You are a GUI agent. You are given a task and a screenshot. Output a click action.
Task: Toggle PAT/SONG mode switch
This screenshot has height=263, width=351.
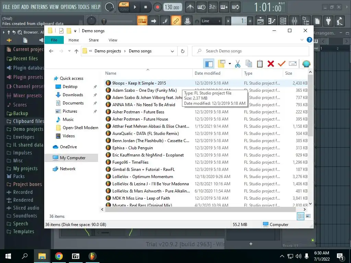124,7
